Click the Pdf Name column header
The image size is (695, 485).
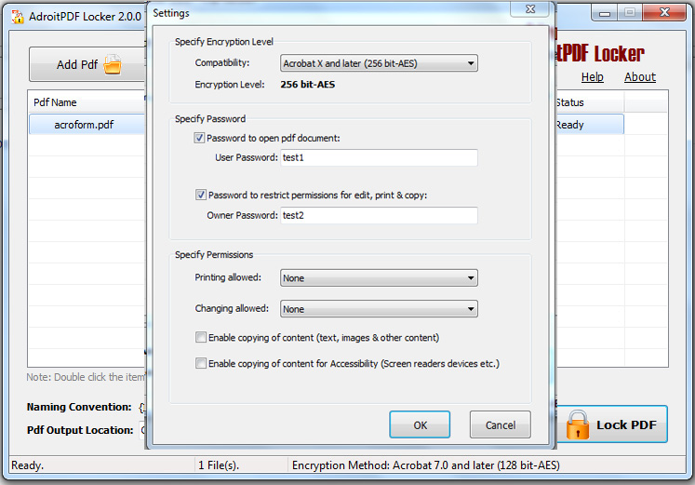(x=87, y=102)
